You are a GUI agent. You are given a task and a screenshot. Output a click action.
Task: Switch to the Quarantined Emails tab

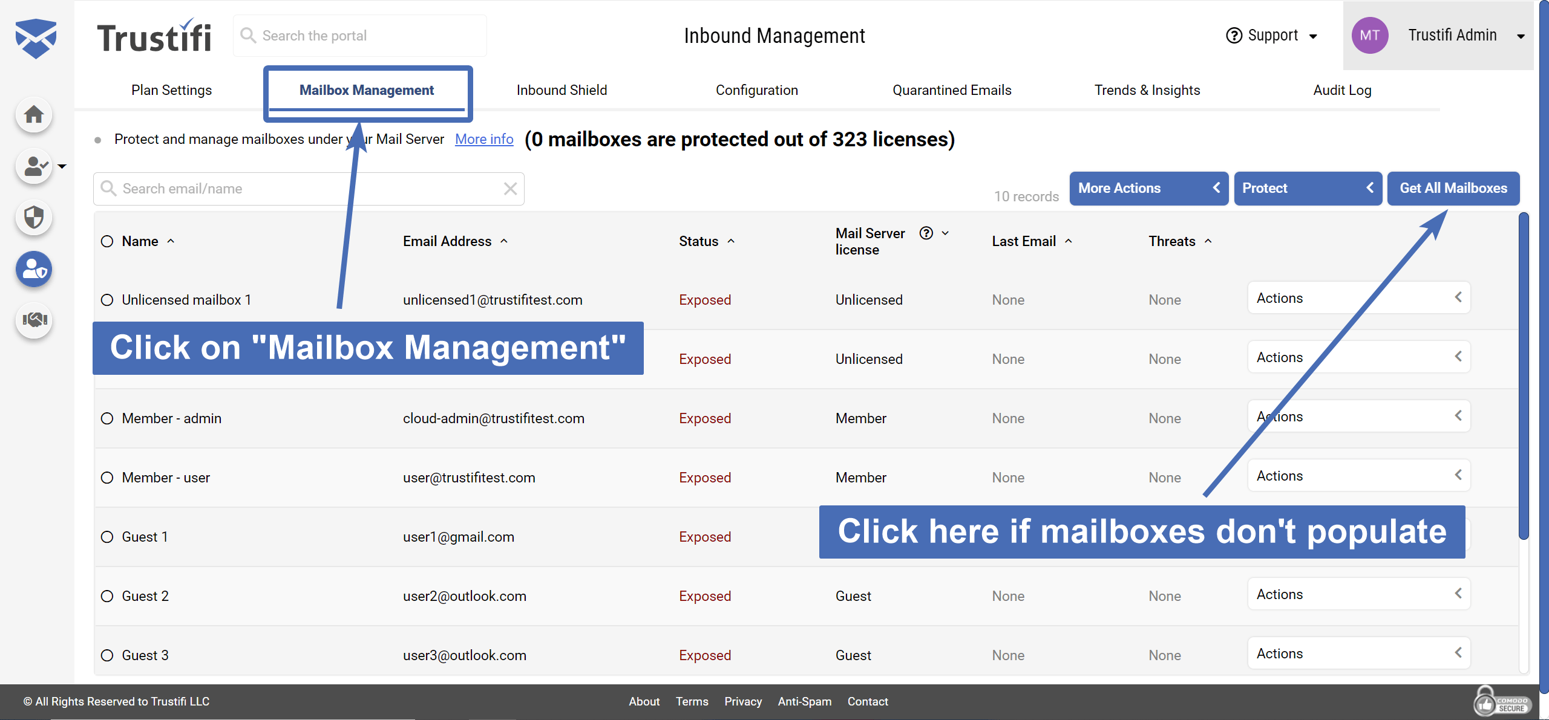point(951,90)
